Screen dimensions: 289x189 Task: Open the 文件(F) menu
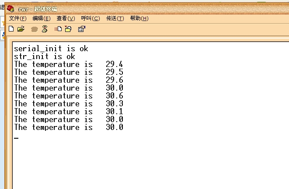tap(18, 18)
